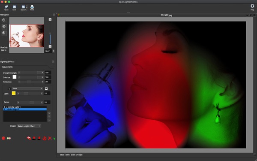The width and height of the screenshot is (257, 161).
Task: Click the toolbar collapse handle below the title
Action: click(x=128, y=12)
